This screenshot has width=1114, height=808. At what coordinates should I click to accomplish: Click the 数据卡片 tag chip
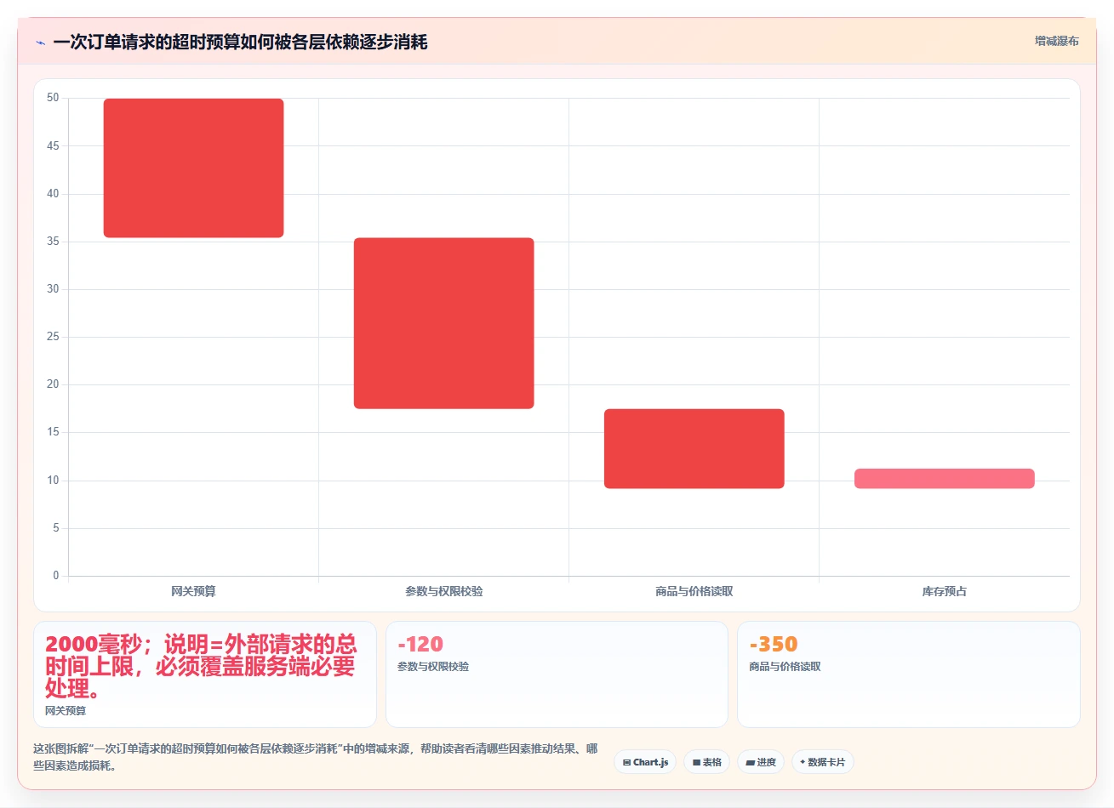(822, 762)
